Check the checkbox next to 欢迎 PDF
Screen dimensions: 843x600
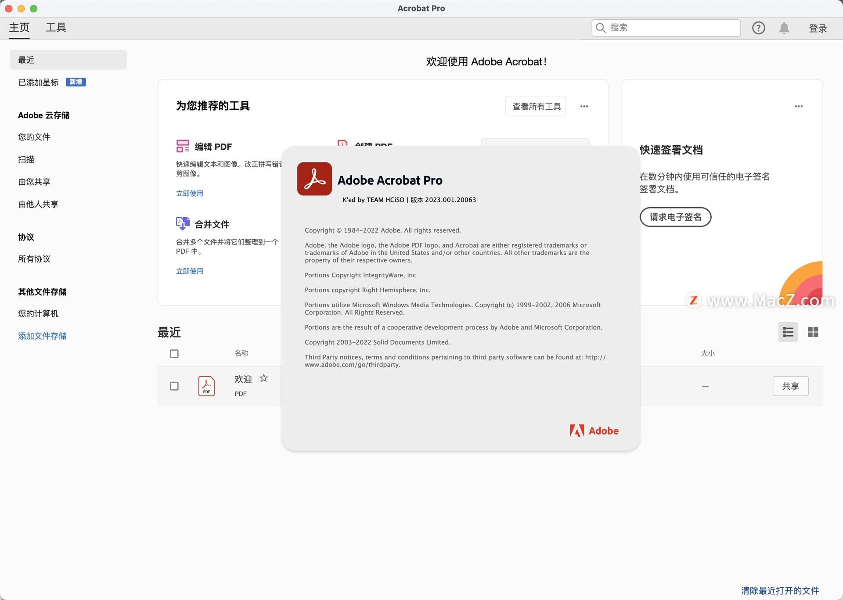(x=174, y=386)
